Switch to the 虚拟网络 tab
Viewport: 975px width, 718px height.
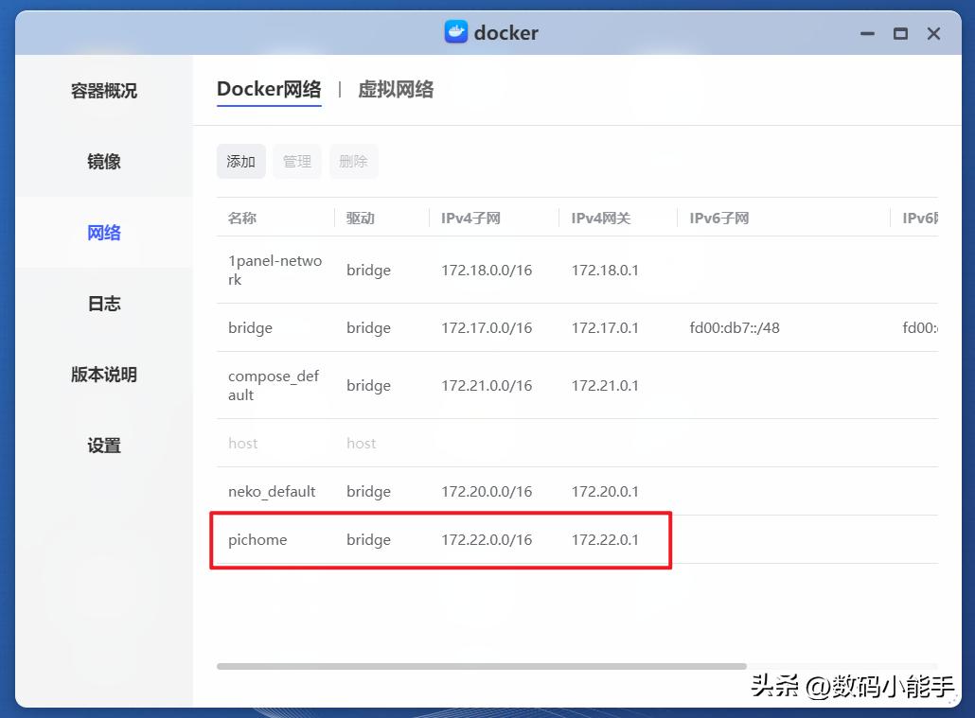tap(396, 90)
